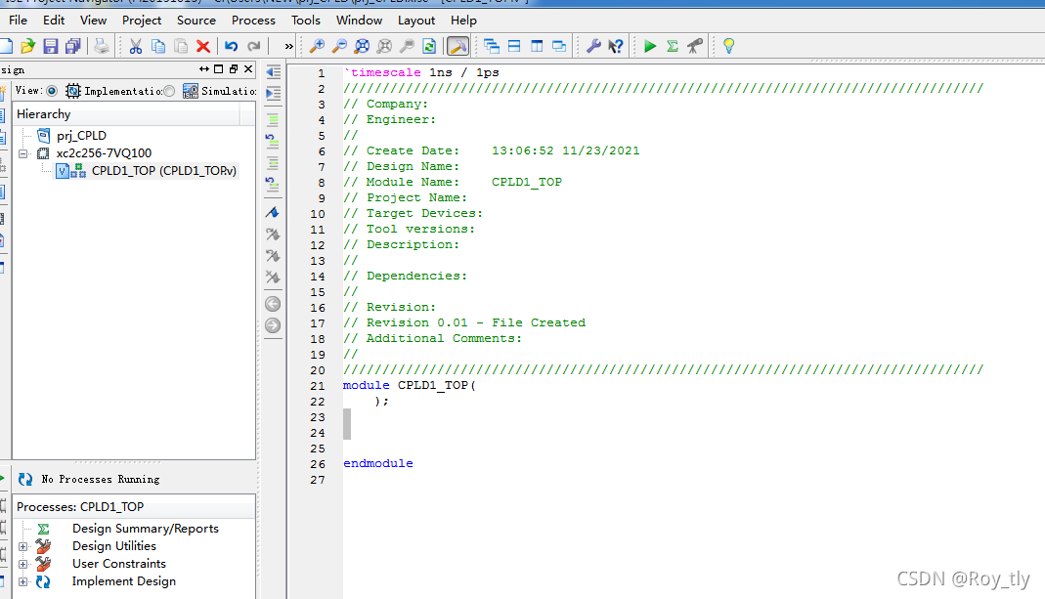Open the Layout menu
The height and width of the screenshot is (599, 1045).
point(416,20)
